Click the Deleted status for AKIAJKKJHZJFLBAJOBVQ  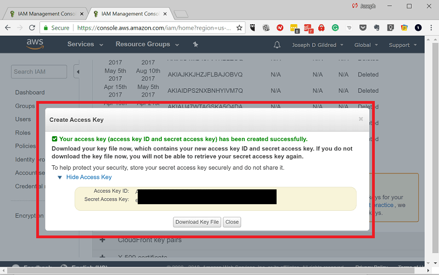point(368,75)
